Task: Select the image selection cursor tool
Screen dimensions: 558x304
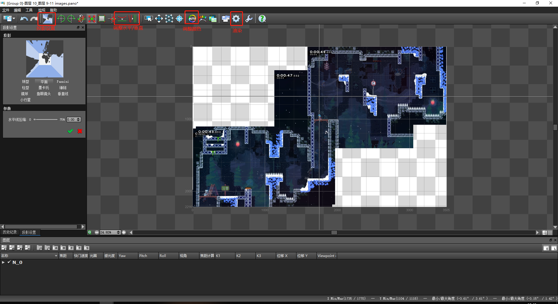Action: coord(149,19)
